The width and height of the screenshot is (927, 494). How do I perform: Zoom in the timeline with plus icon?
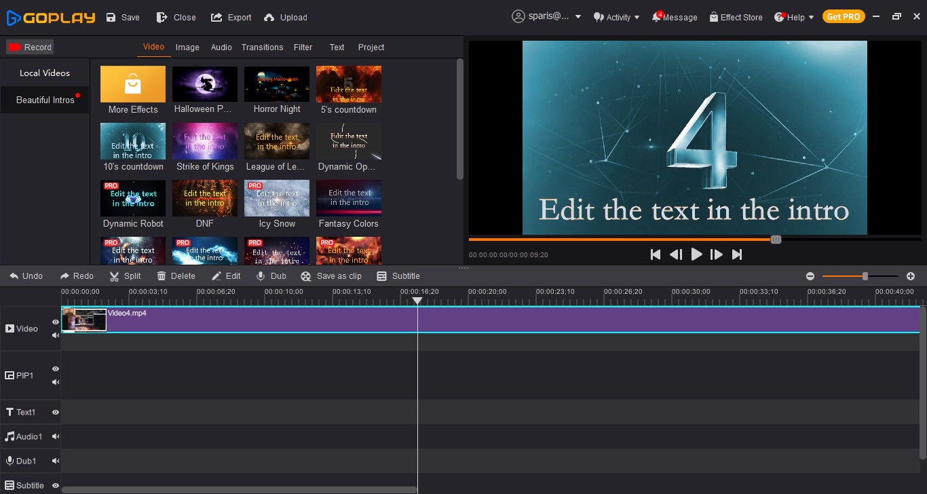click(x=911, y=276)
